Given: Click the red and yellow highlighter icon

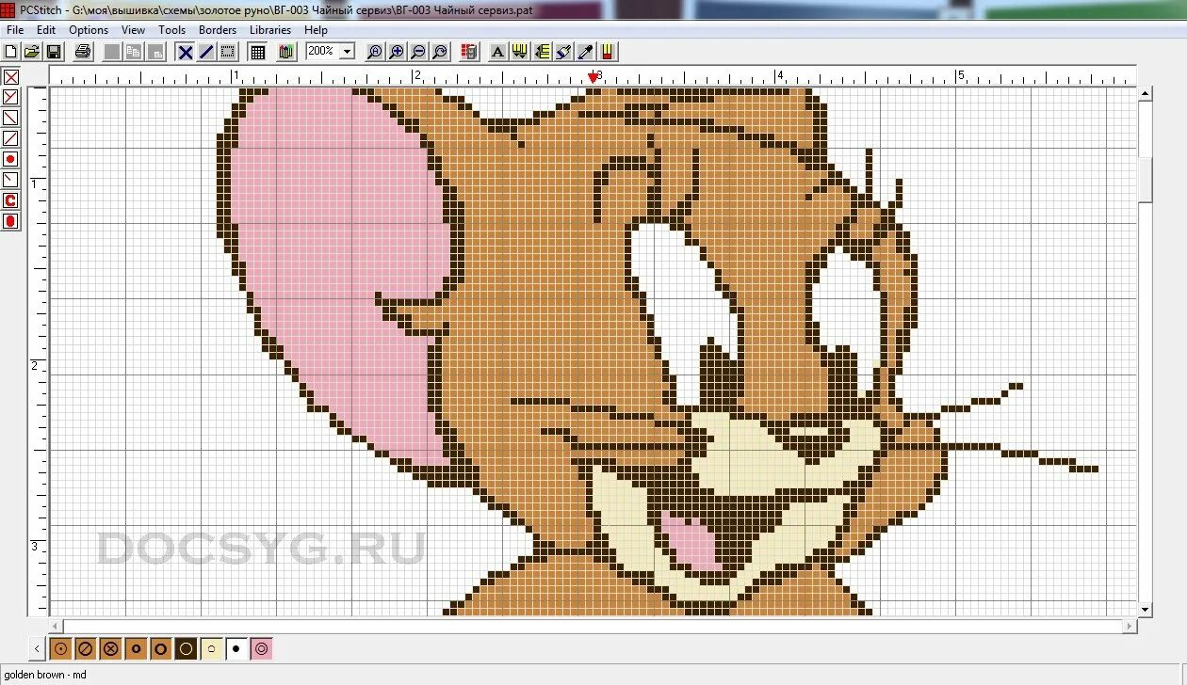Looking at the screenshot, I should coord(607,51).
